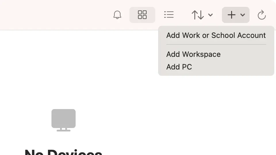Viewport: 276px width, 155px height.
Task: Expand the sort options chevron
Action: pyautogui.click(x=210, y=15)
